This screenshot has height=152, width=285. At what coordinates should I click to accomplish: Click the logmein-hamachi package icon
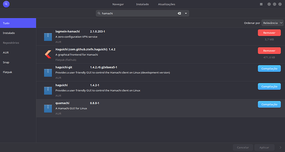point(48,37)
